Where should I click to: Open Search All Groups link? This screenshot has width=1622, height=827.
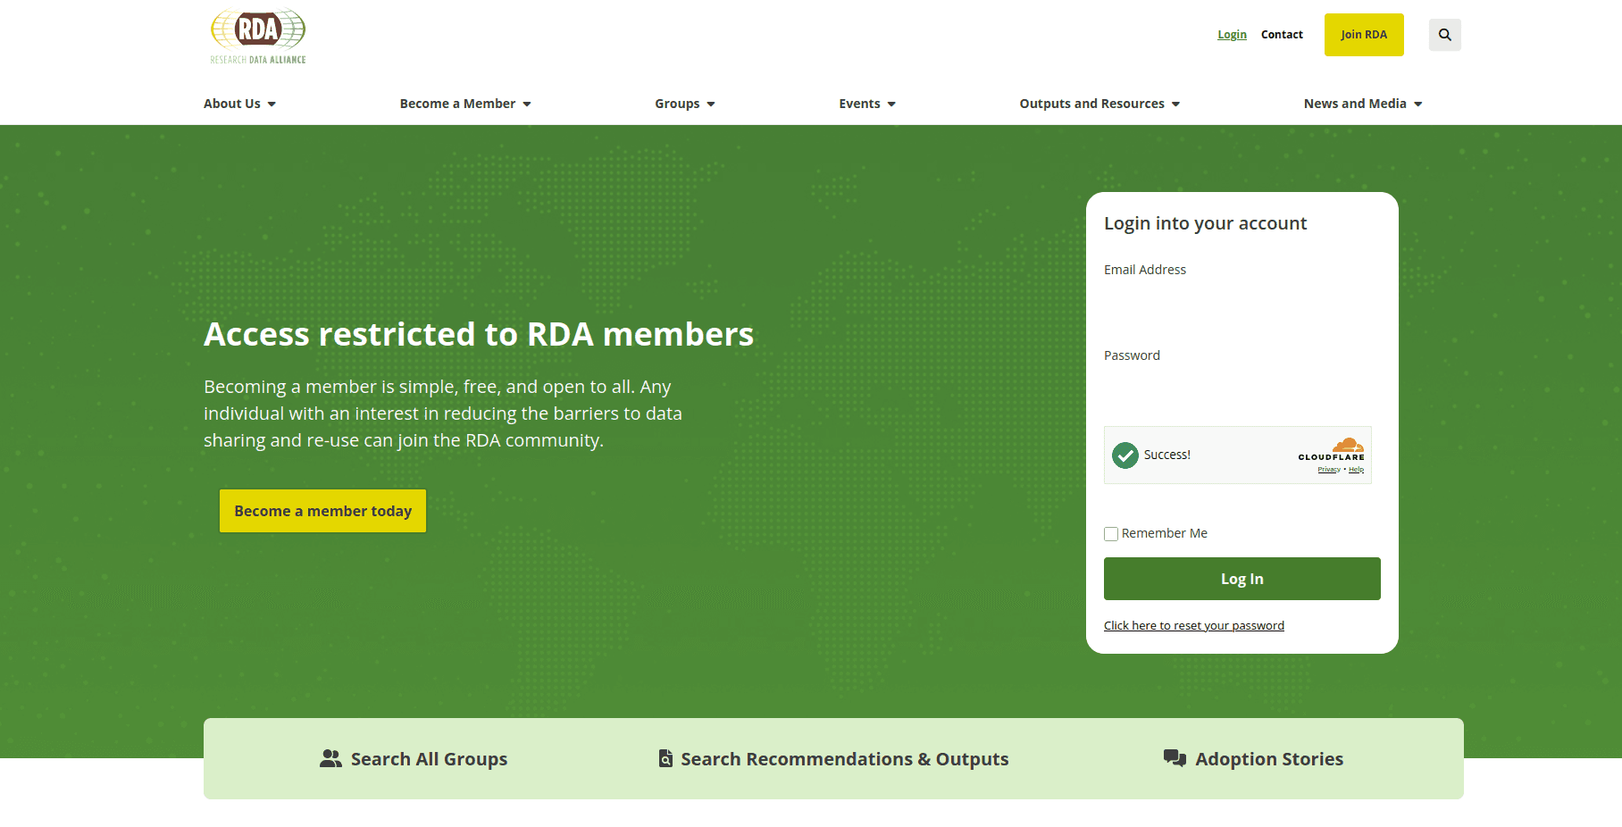pos(414,758)
